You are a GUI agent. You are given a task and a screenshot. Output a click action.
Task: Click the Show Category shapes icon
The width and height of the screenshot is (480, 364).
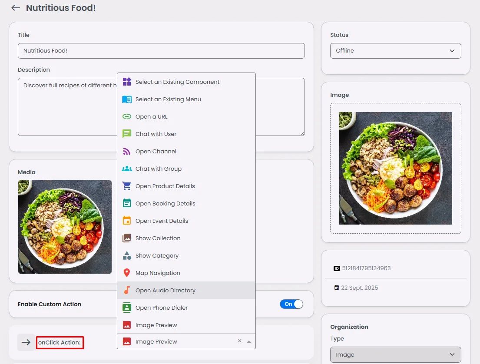click(127, 255)
